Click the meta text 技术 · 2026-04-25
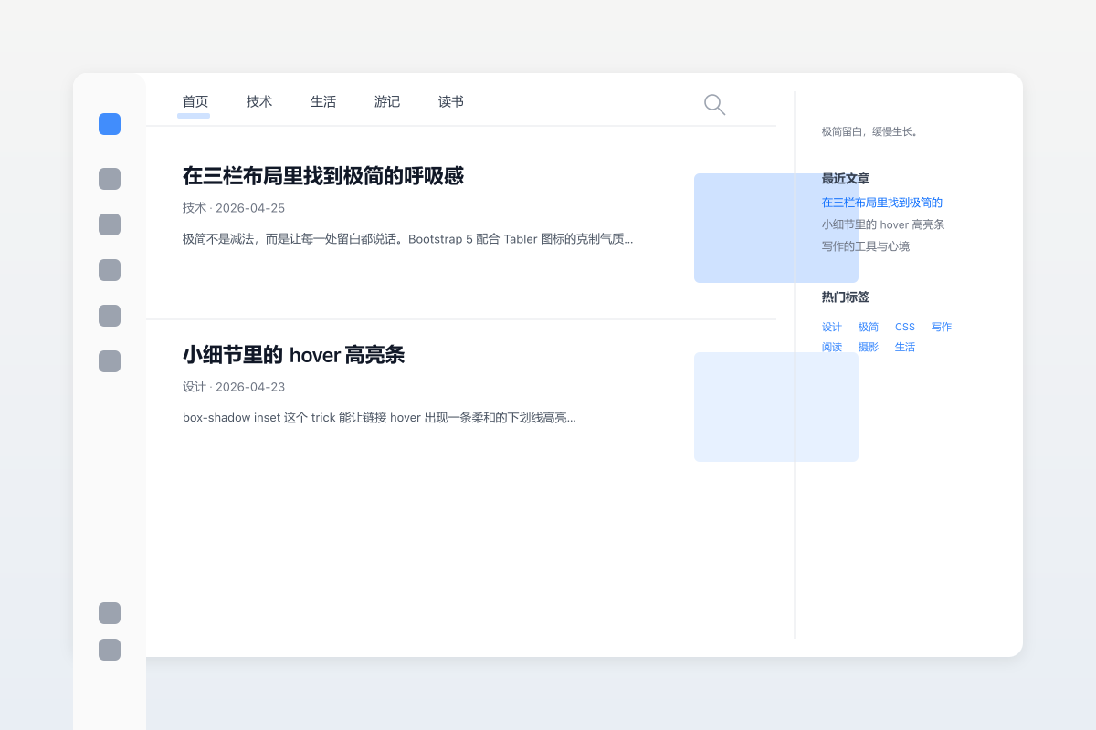1096x730 pixels. pyautogui.click(x=234, y=208)
